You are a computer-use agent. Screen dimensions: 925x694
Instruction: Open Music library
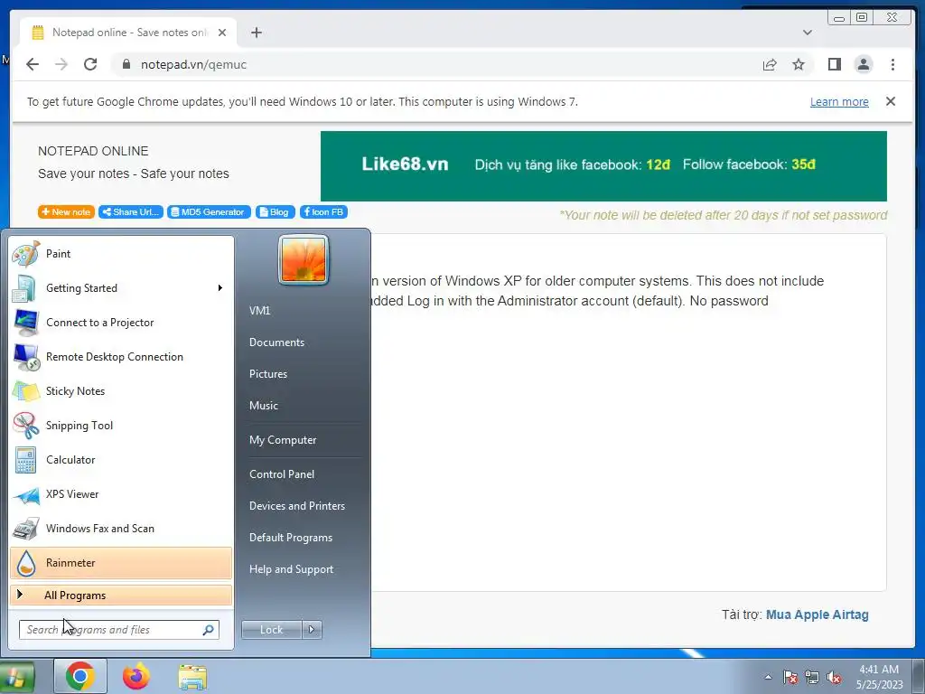[263, 406]
